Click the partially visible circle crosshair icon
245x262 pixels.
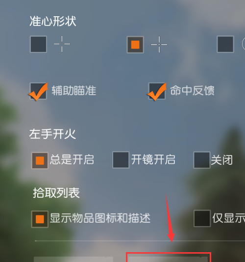(x=244, y=44)
